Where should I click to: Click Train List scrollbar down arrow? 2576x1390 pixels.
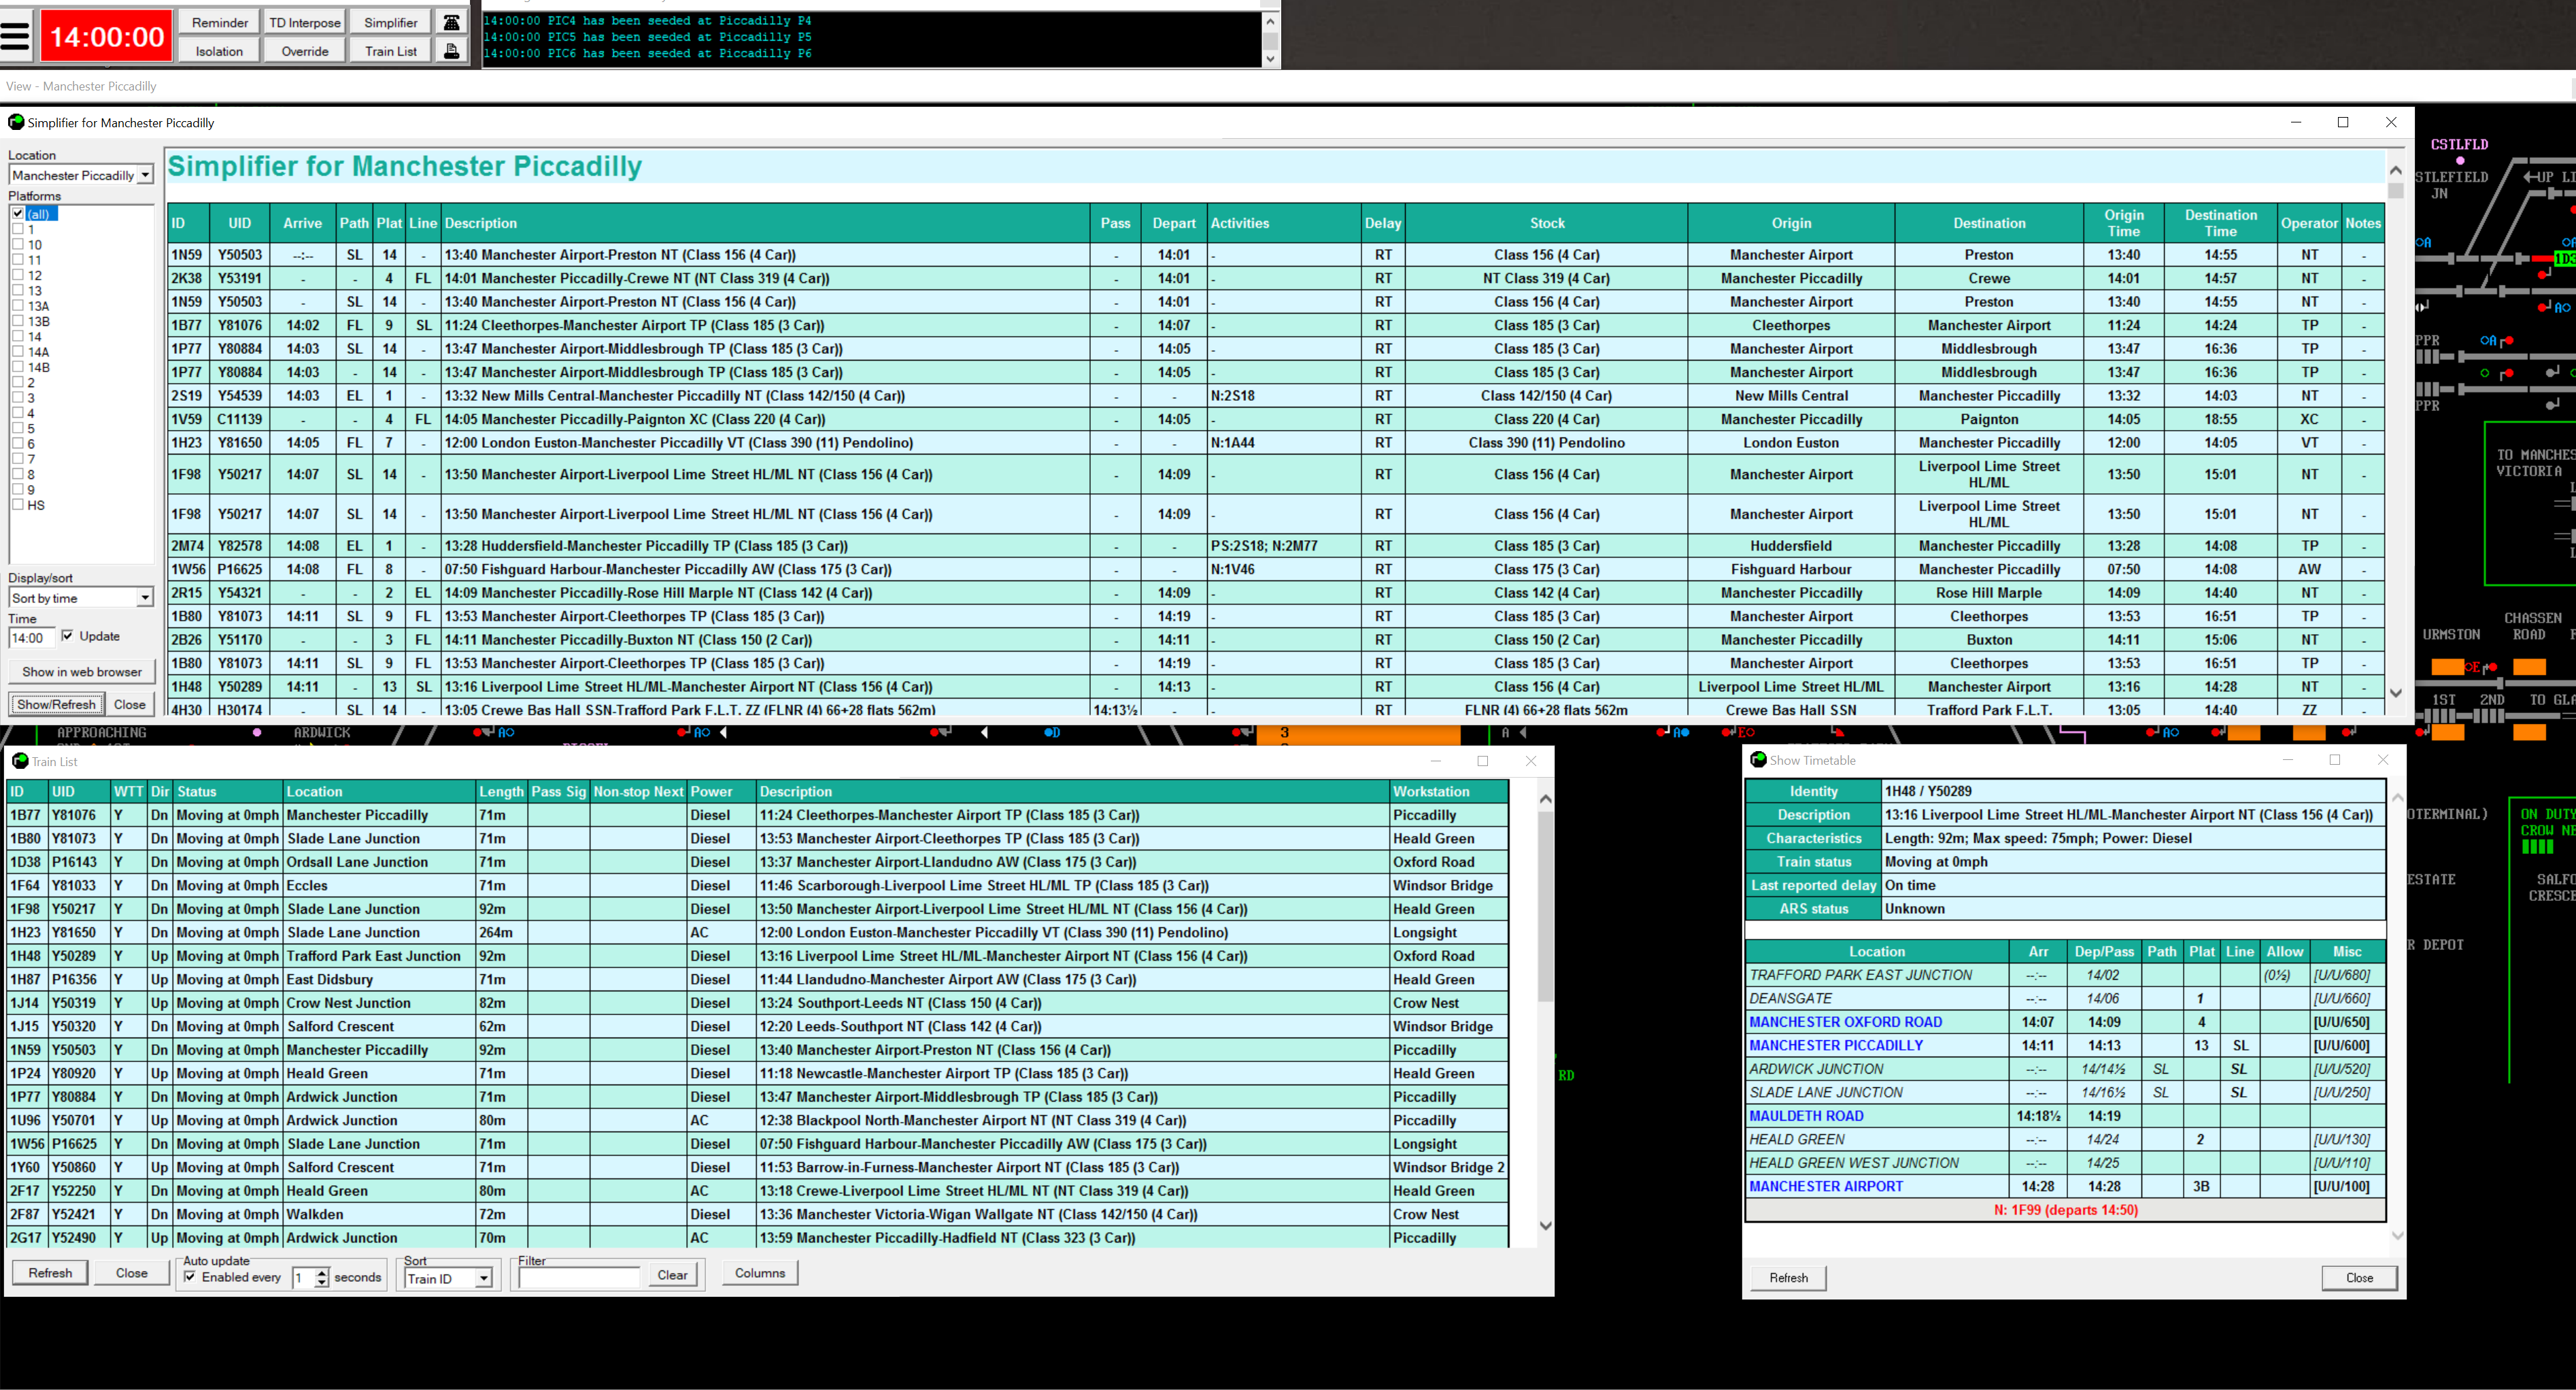pyautogui.click(x=1545, y=1226)
